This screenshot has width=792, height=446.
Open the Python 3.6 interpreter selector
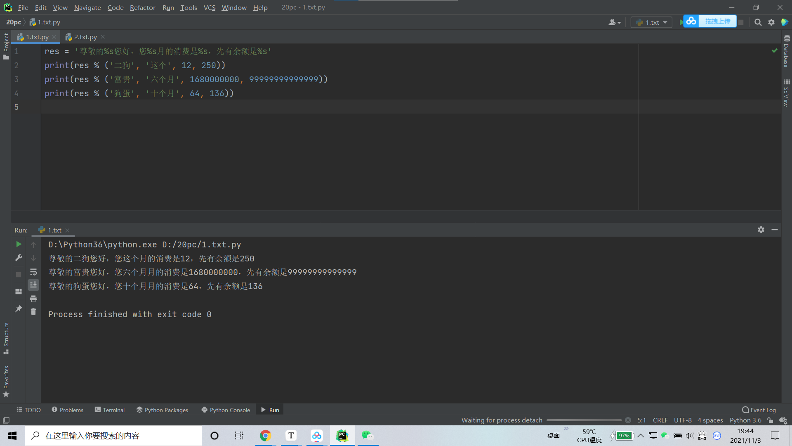745,420
